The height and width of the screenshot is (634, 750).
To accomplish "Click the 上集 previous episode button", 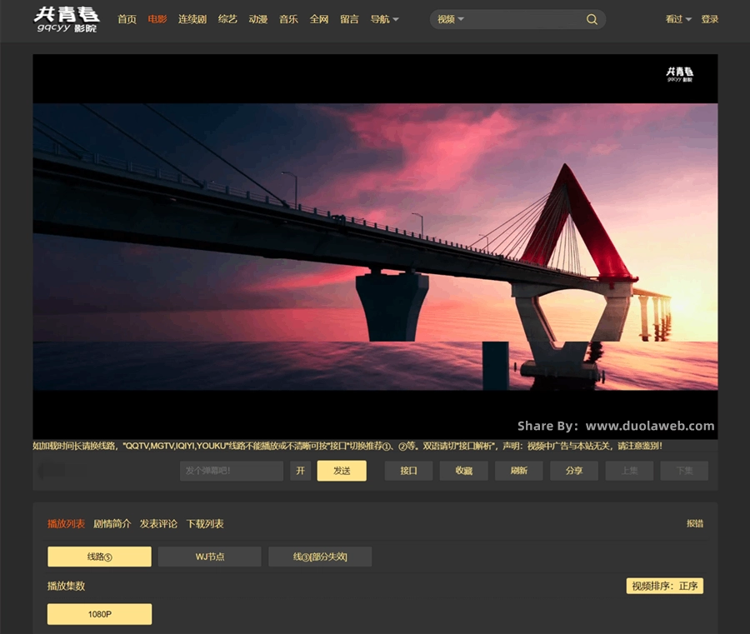I will click(629, 471).
